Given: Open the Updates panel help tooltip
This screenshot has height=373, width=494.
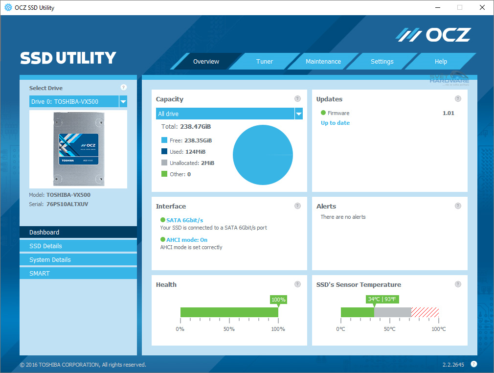Looking at the screenshot, I should (x=458, y=98).
